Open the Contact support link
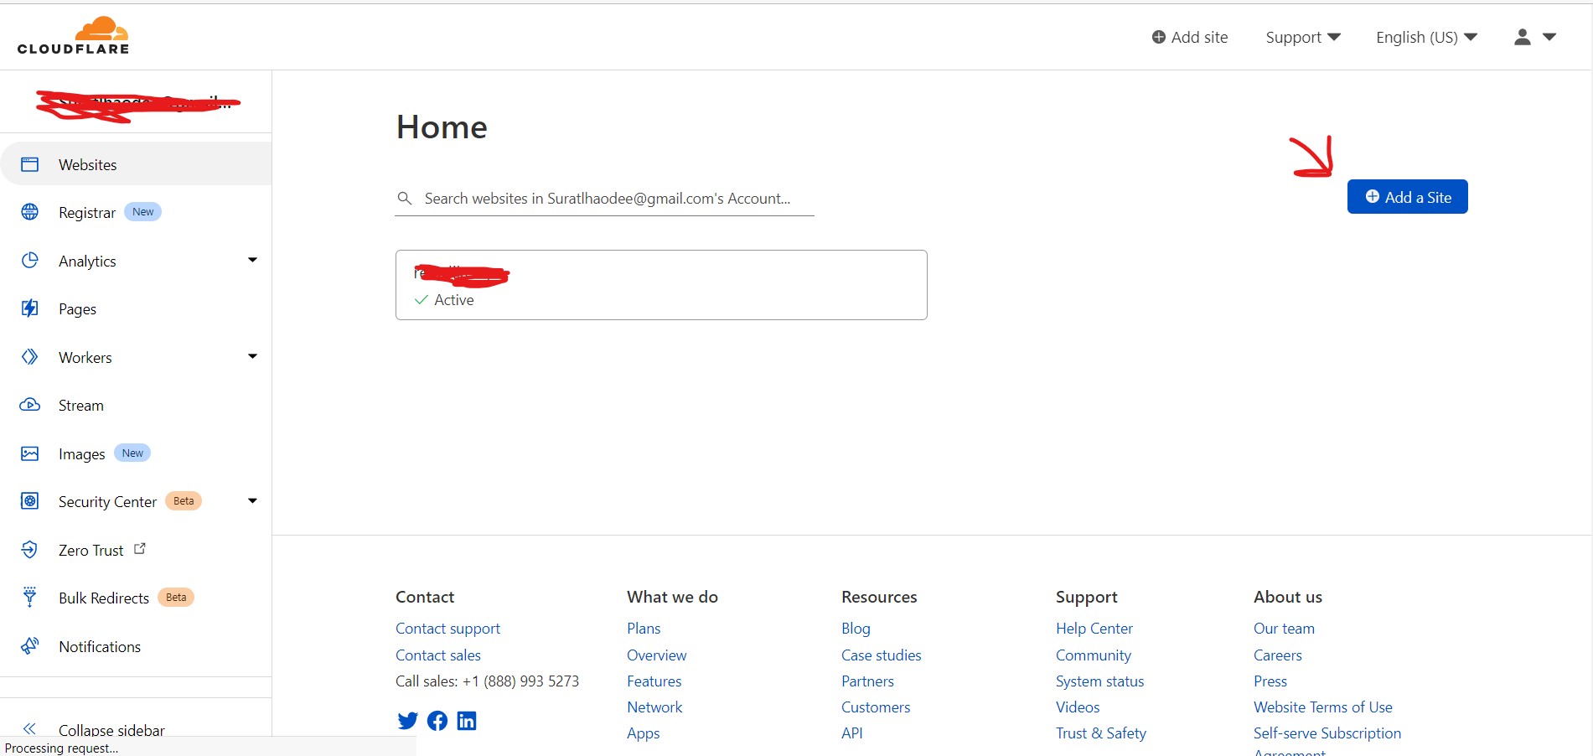Image resolution: width=1593 pixels, height=756 pixels. [447, 628]
